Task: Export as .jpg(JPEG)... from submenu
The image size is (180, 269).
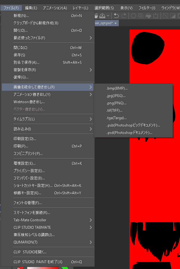Action: click(x=133, y=96)
